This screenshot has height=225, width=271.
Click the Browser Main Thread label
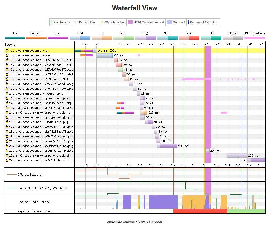coord(34,202)
